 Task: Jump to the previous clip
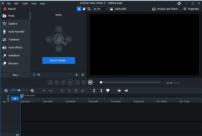pos(77,82)
